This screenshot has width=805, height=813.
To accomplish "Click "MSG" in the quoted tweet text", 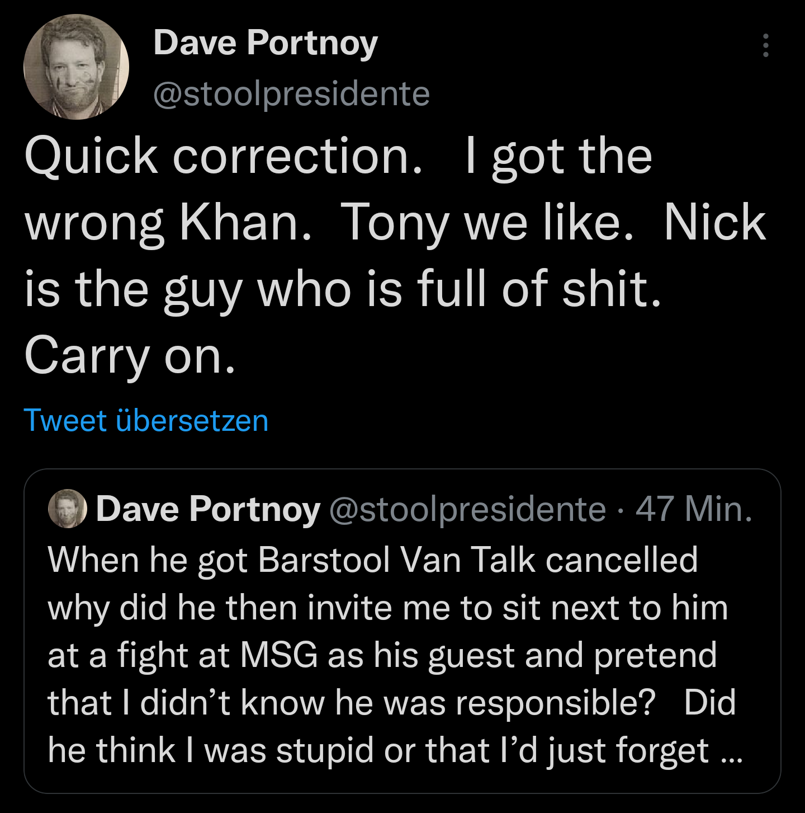I will 279,655.
